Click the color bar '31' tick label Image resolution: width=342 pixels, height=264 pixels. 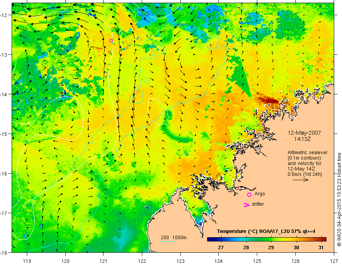(321, 248)
